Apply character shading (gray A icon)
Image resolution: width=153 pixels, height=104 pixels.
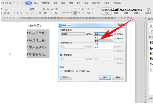click(x=56, y=13)
